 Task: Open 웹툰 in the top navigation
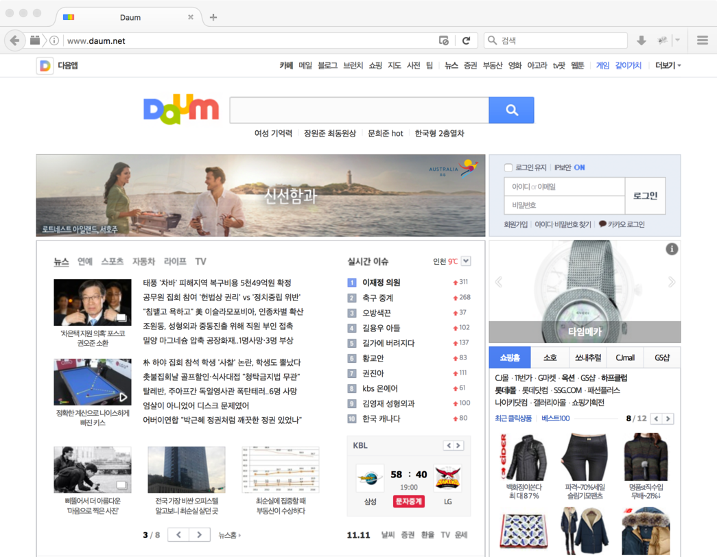[x=578, y=65]
